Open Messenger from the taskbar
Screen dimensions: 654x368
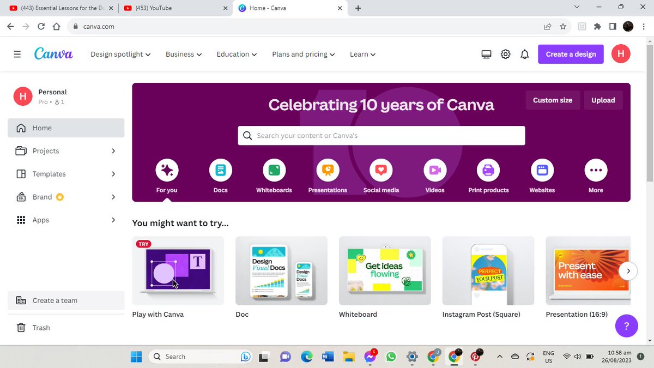coord(370,357)
